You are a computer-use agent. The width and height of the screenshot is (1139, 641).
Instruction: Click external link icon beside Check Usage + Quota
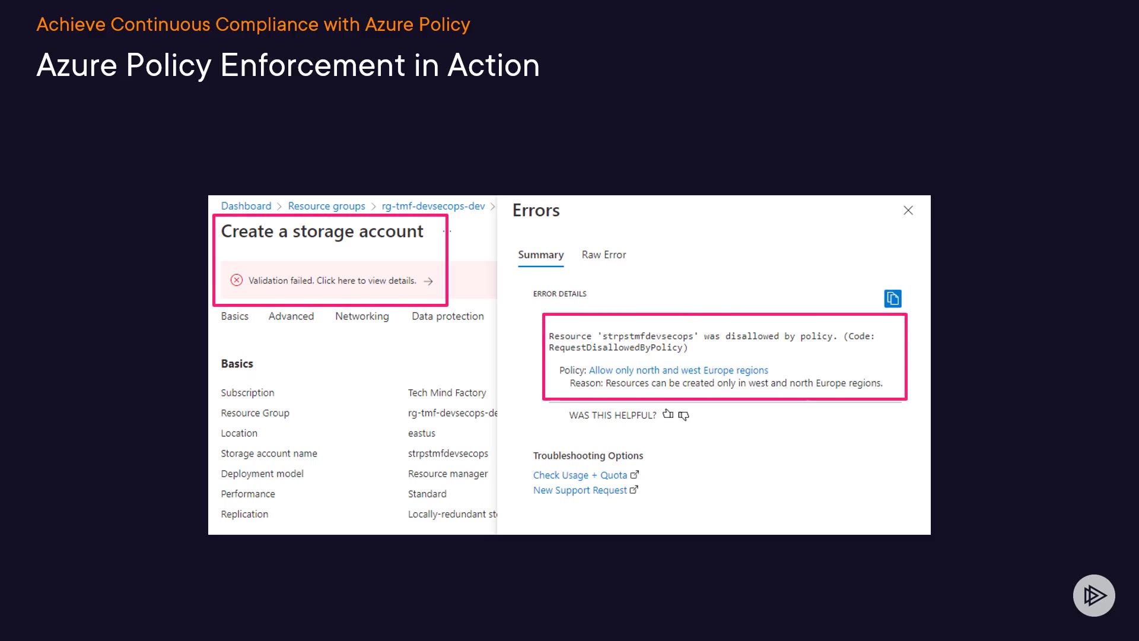click(635, 475)
